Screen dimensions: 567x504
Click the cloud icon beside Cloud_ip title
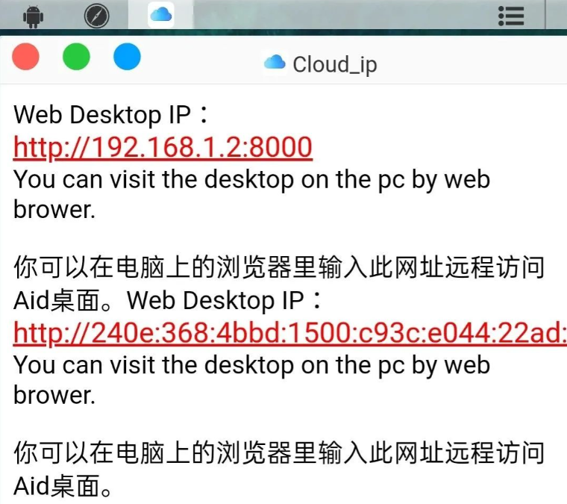275,62
